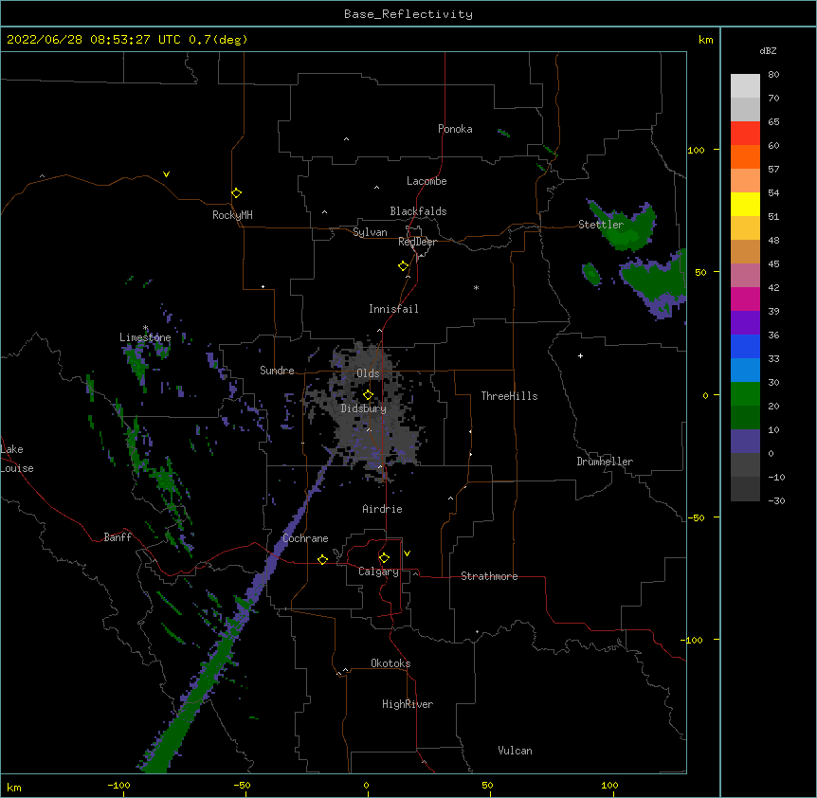This screenshot has height=798, width=817.
Task: Click the Limestone label
Action: 145,337
